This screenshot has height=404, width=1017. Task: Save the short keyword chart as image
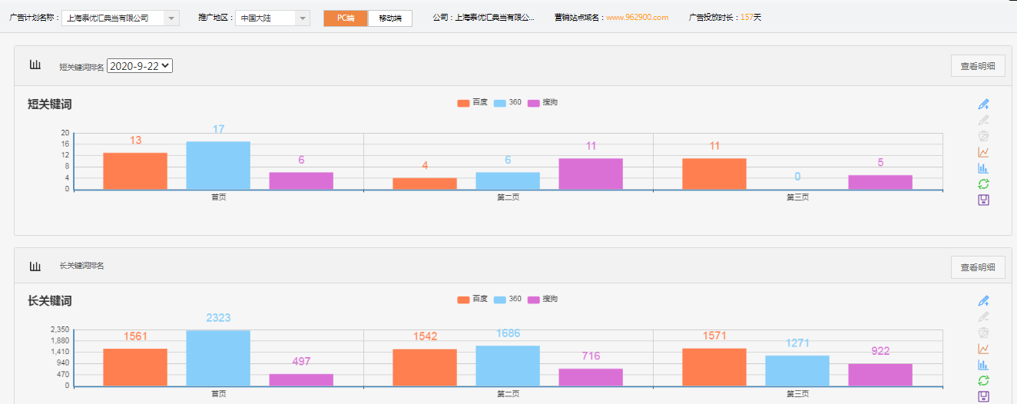(983, 200)
